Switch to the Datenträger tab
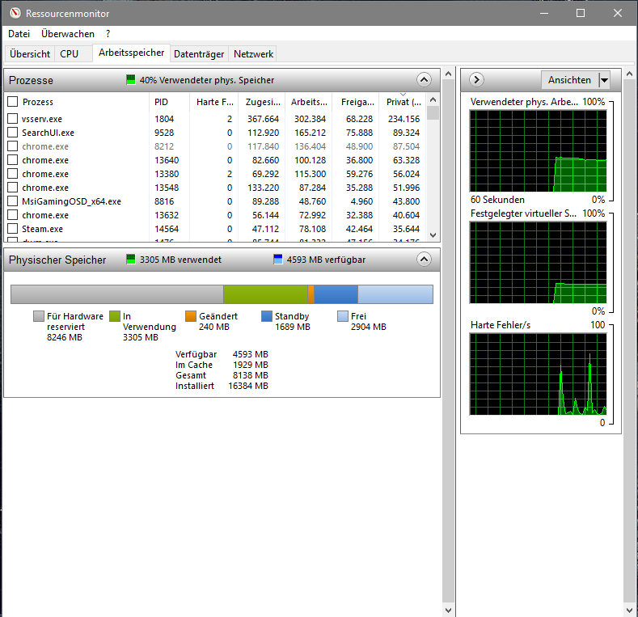Image resolution: width=638 pixels, height=617 pixels. [199, 53]
